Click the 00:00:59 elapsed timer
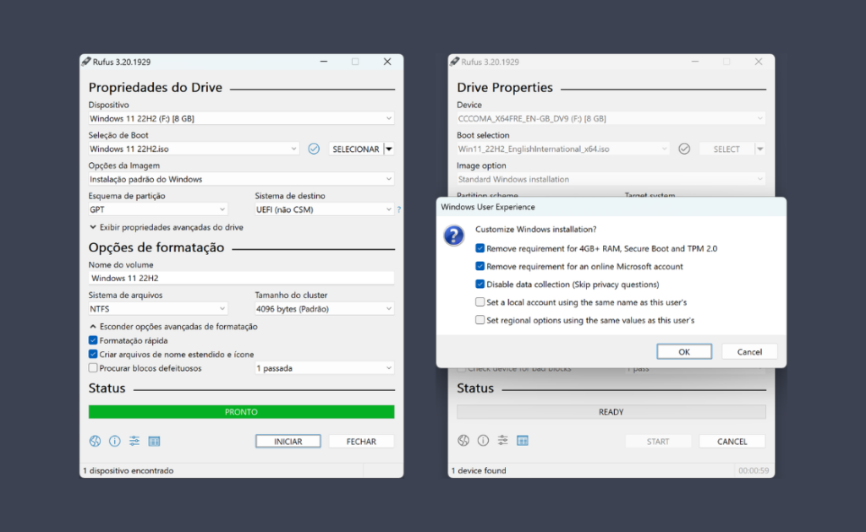866x532 pixels. click(754, 470)
